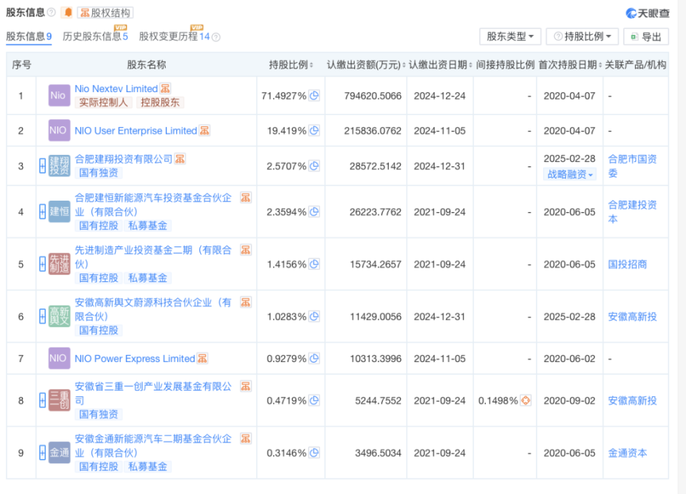Click structure icon beside 合肥建翔投资有限公司
The image size is (686, 494).
tap(180, 159)
